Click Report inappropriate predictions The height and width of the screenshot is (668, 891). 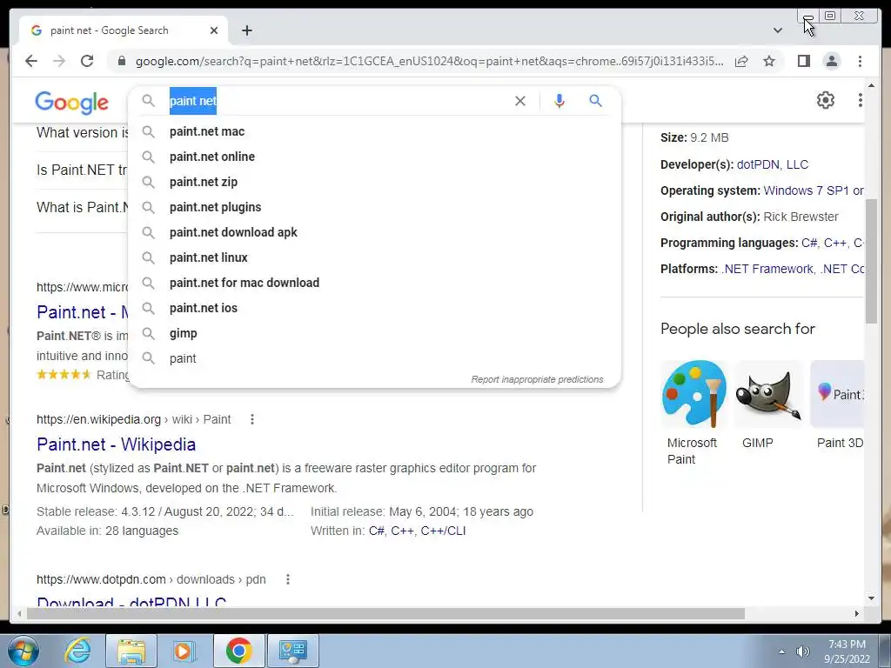point(537,379)
